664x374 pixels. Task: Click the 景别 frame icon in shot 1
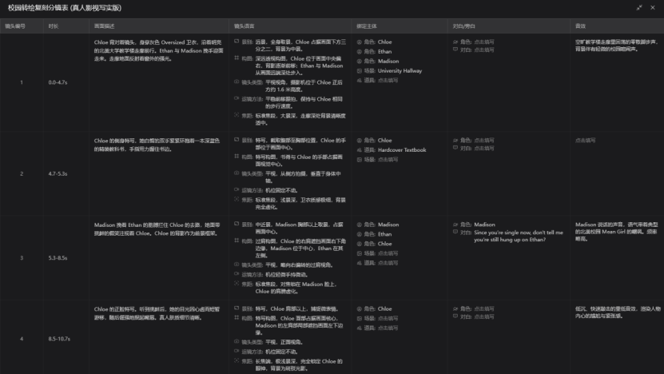[x=237, y=42]
